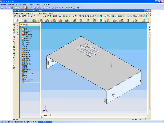The width and height of the screenshot is (164, 123).
Task: Toggle SolidWorks Shaded display mode
Action: (116, 16)
